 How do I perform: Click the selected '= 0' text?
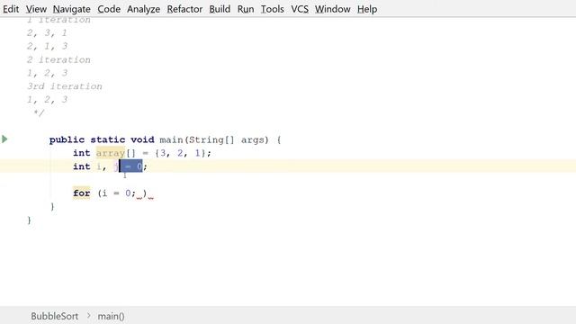[130, 166]
